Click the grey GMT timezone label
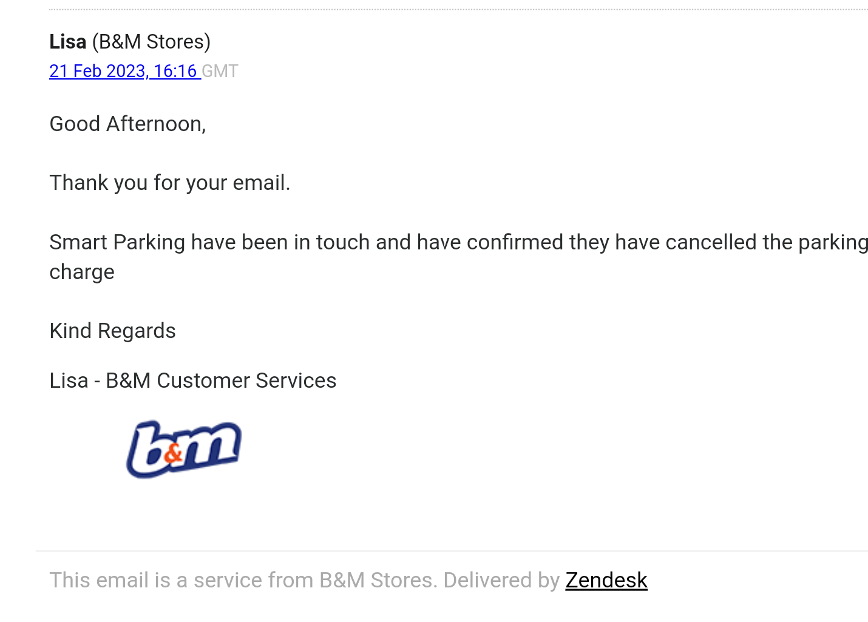868x622 pixels. point(220,72)
